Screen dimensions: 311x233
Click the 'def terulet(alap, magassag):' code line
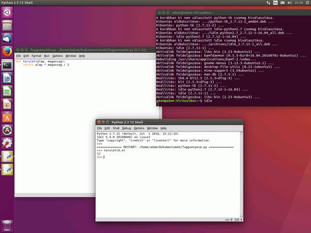pyautogui.click(x=40, y=61)
